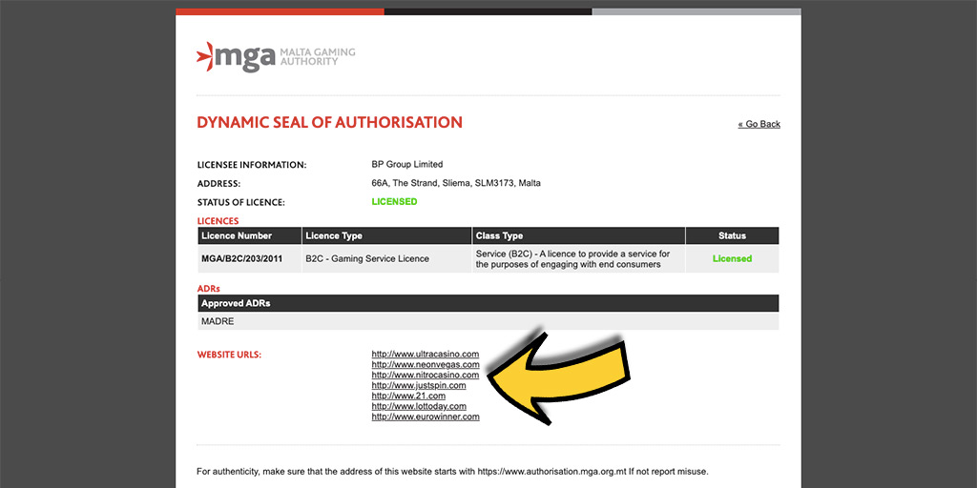The height and width of the screenshot is (488, 977).
Task: Click the « Go Back link
Action: pyautogui.click(x=759, y=124)
